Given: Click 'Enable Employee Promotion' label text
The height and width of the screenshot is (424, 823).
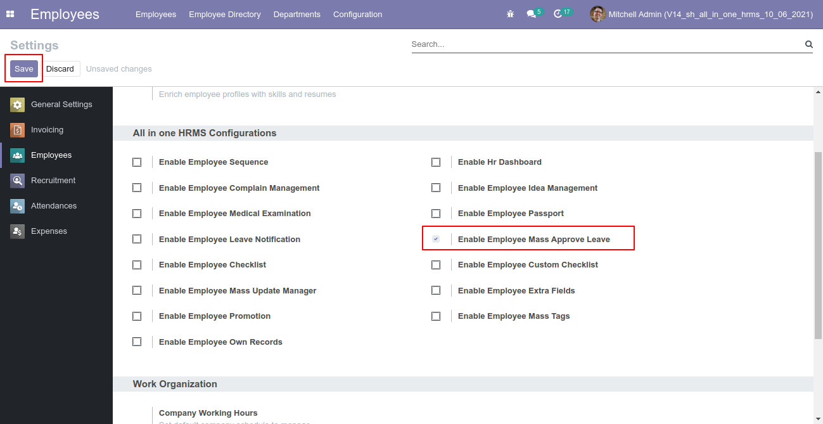Looking at the screenshot, I should click(215, 316).
